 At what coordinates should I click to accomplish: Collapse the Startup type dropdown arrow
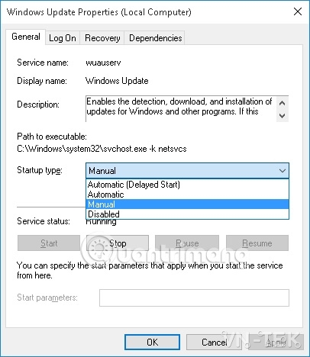click(x=282, y=171)
